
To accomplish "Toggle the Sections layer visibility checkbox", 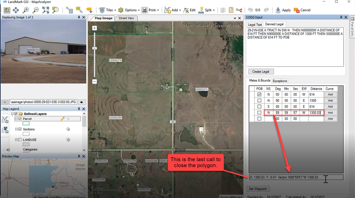I will 20,129.
